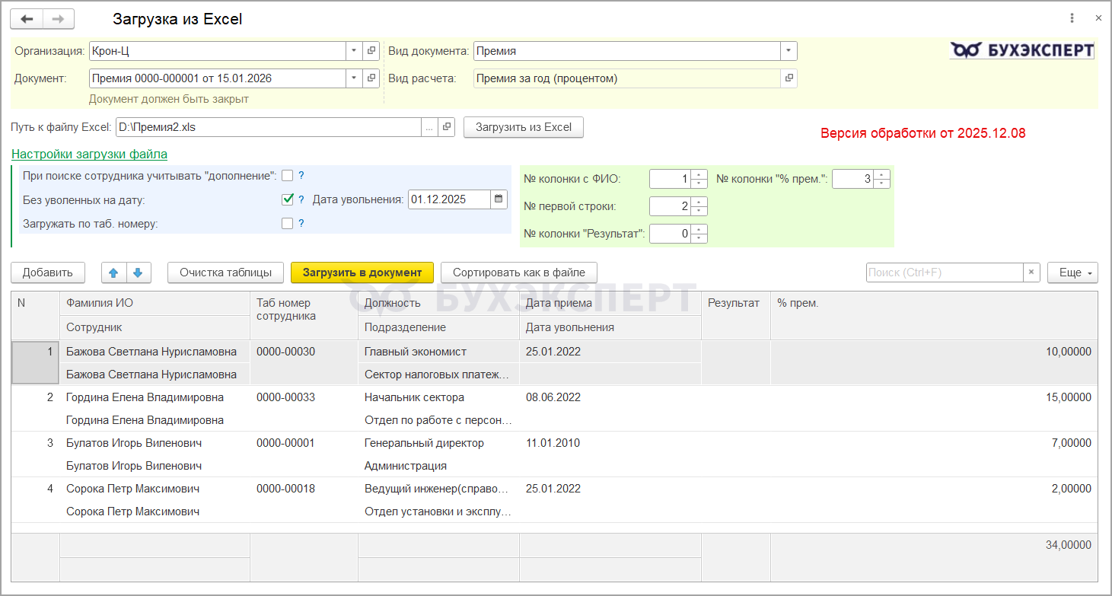The height and width of the screenshot is (596, 1112).
Task: Expand the Вид документа dropdown list
Action: pos(789,51)
